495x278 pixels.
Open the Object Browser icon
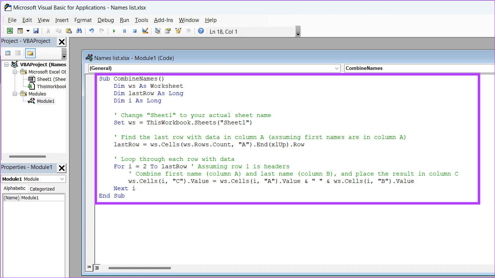tap(178, 31)
